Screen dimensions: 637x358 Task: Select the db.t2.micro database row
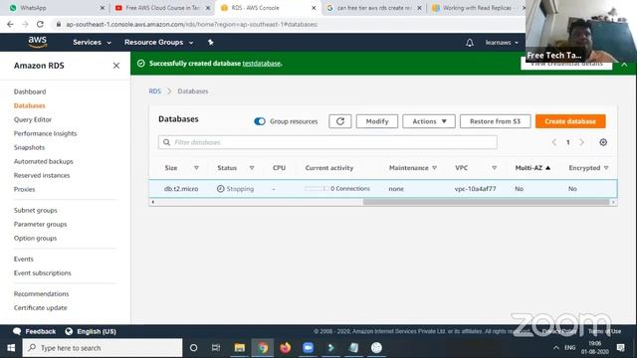[382, 189]
